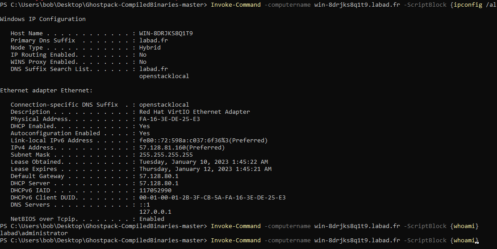
Task: Click at the cursor after the last {whoami}
Action: coord(478,241)
